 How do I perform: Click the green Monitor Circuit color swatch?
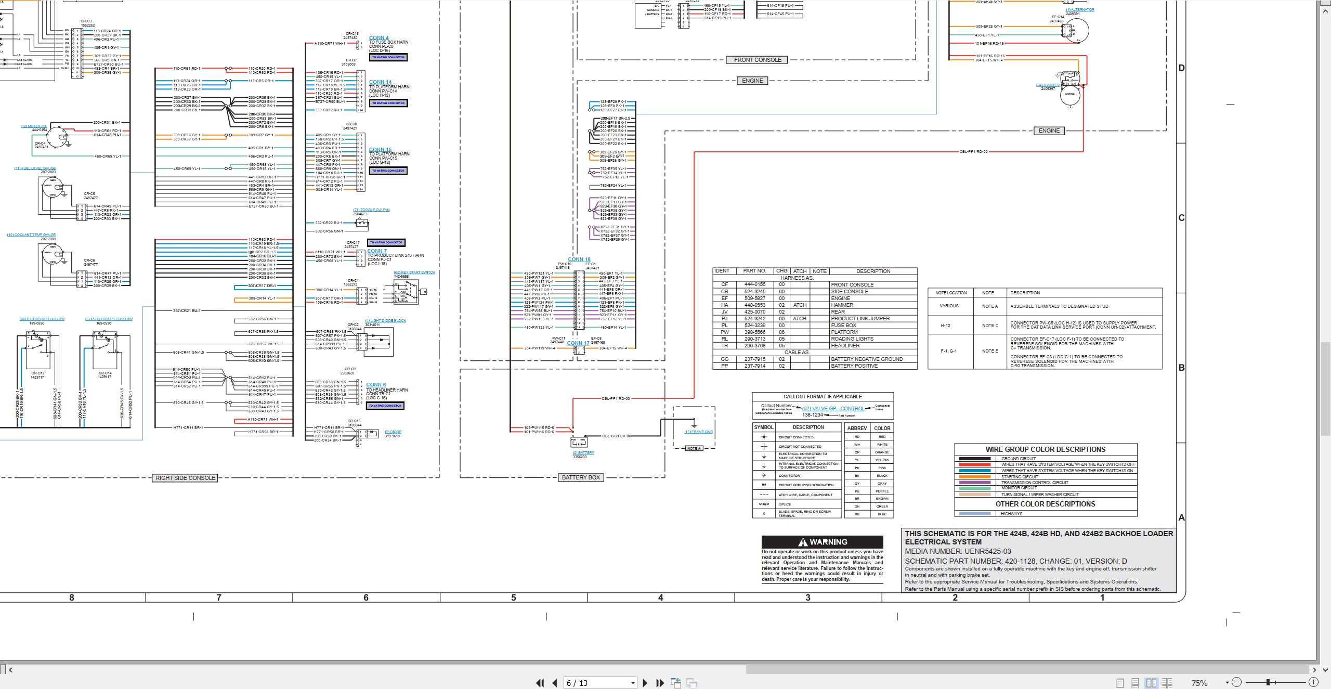coord(974,488)
